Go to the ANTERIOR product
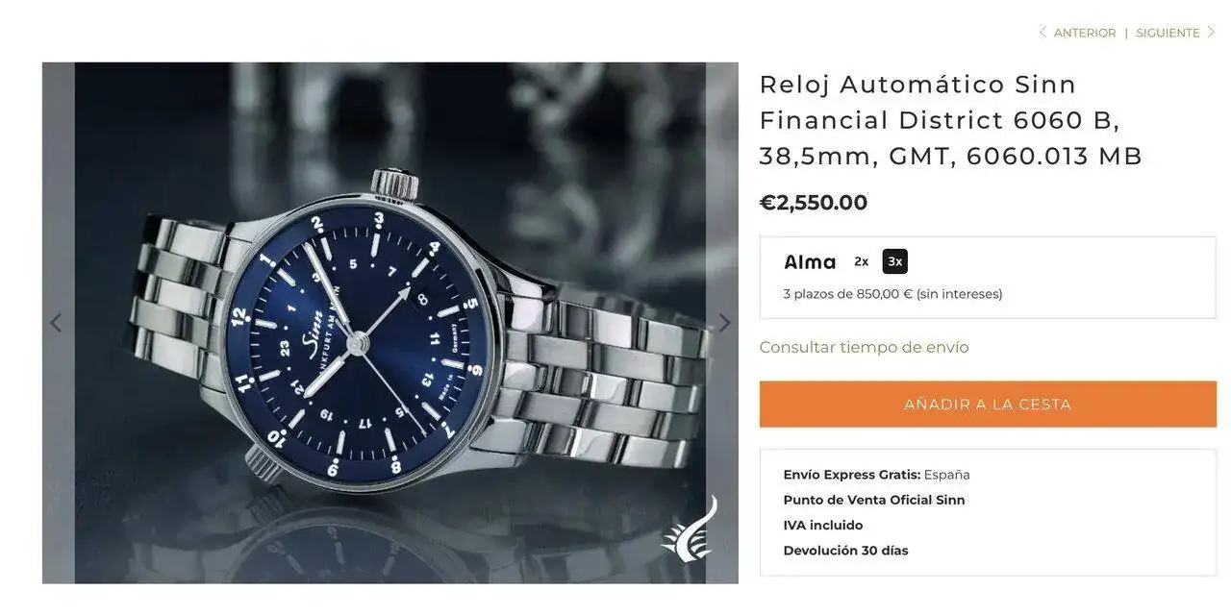 click(x=1085, y=33)
